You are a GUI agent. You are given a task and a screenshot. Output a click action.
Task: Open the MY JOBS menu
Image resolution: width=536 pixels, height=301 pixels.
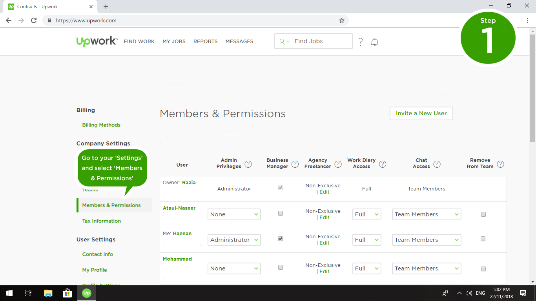pos(174,41)
